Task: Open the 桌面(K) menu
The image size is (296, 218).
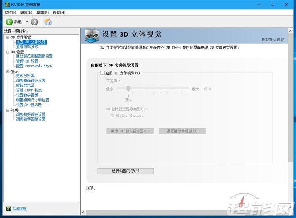Action: coord(42,12)
